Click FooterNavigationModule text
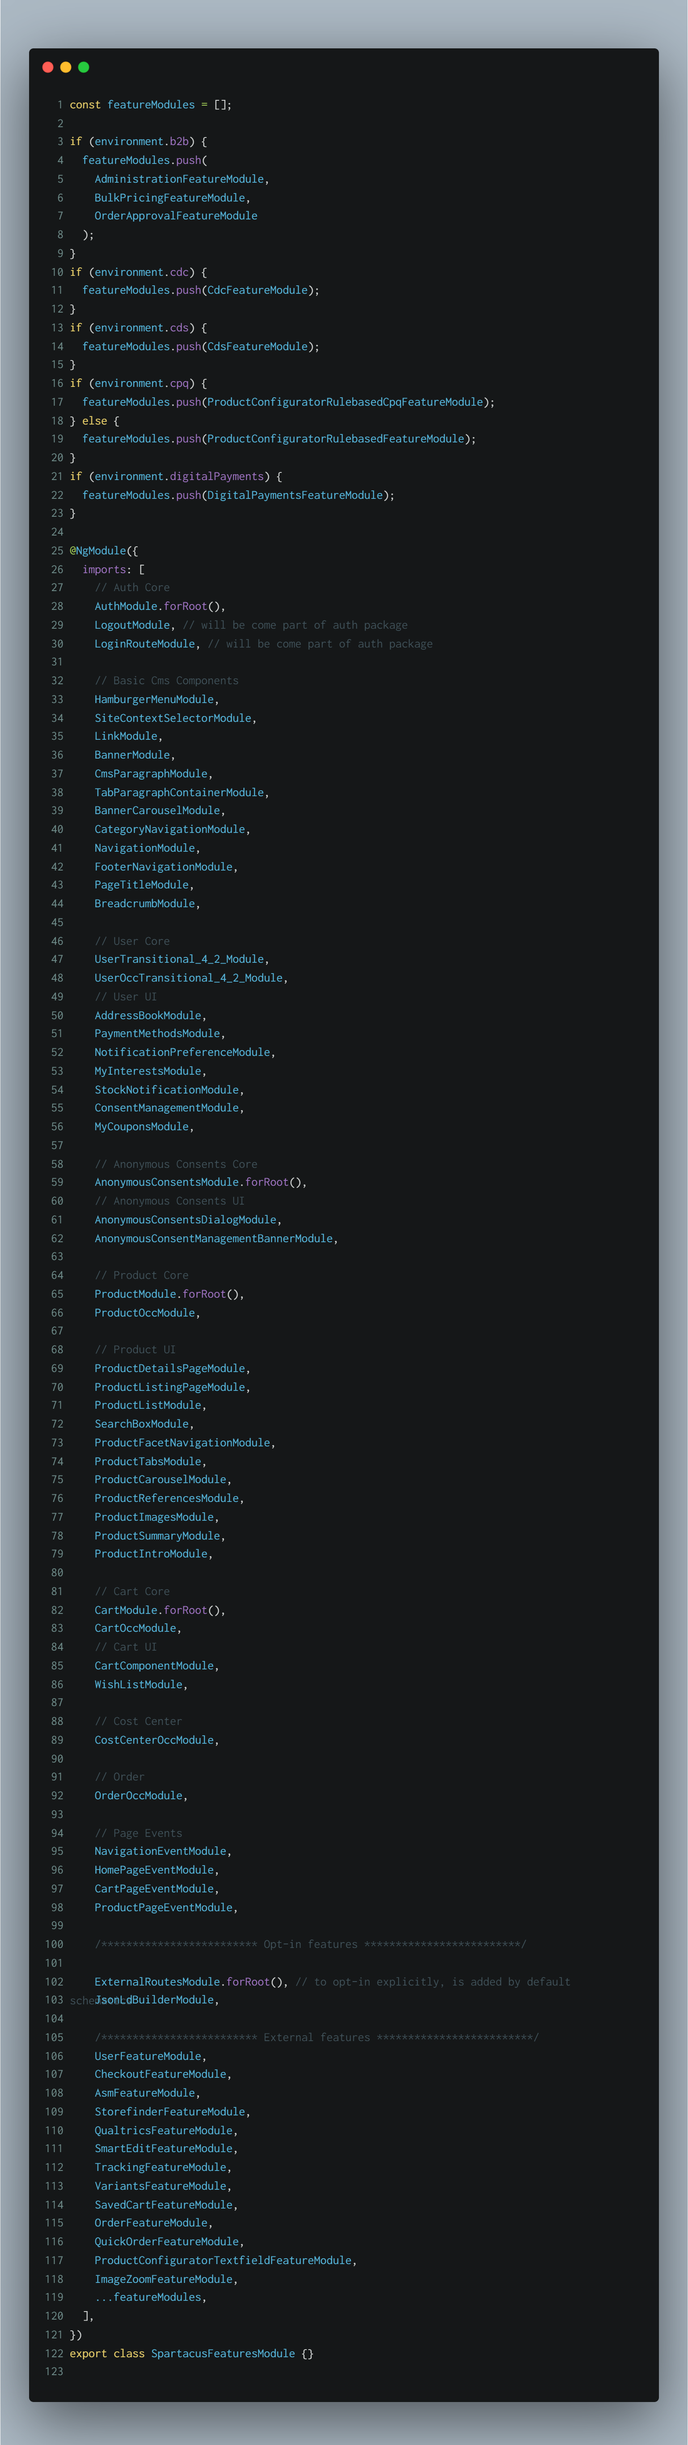688x2445 pixels. (x=163, y=866)
